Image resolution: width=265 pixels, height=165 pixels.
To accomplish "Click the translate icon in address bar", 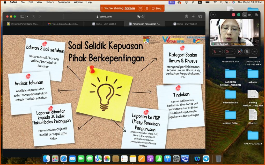I will (138, 16).
